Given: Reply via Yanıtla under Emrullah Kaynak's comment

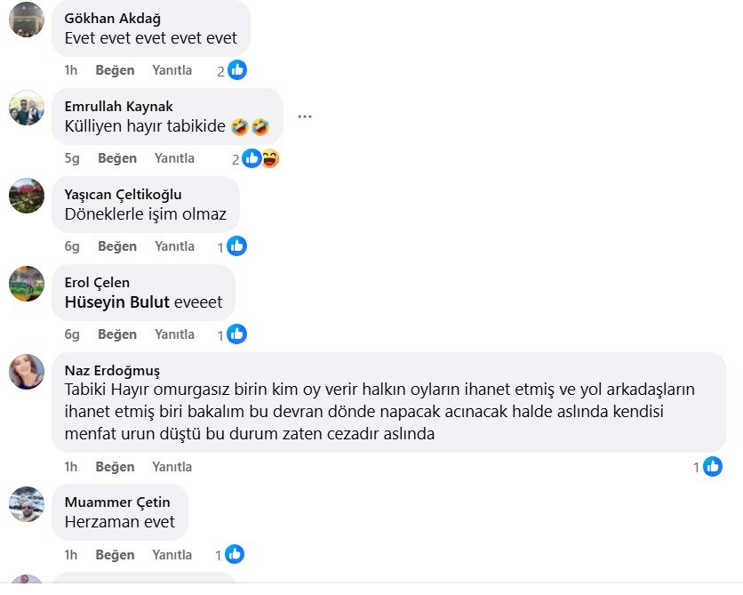Looking at the screenshot, I should [174, 158].
